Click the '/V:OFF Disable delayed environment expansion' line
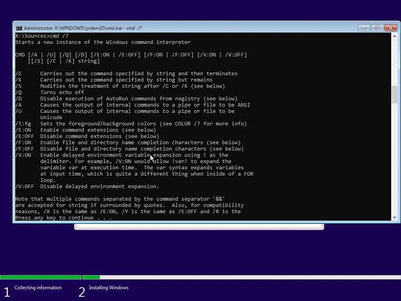 (87, 186)
